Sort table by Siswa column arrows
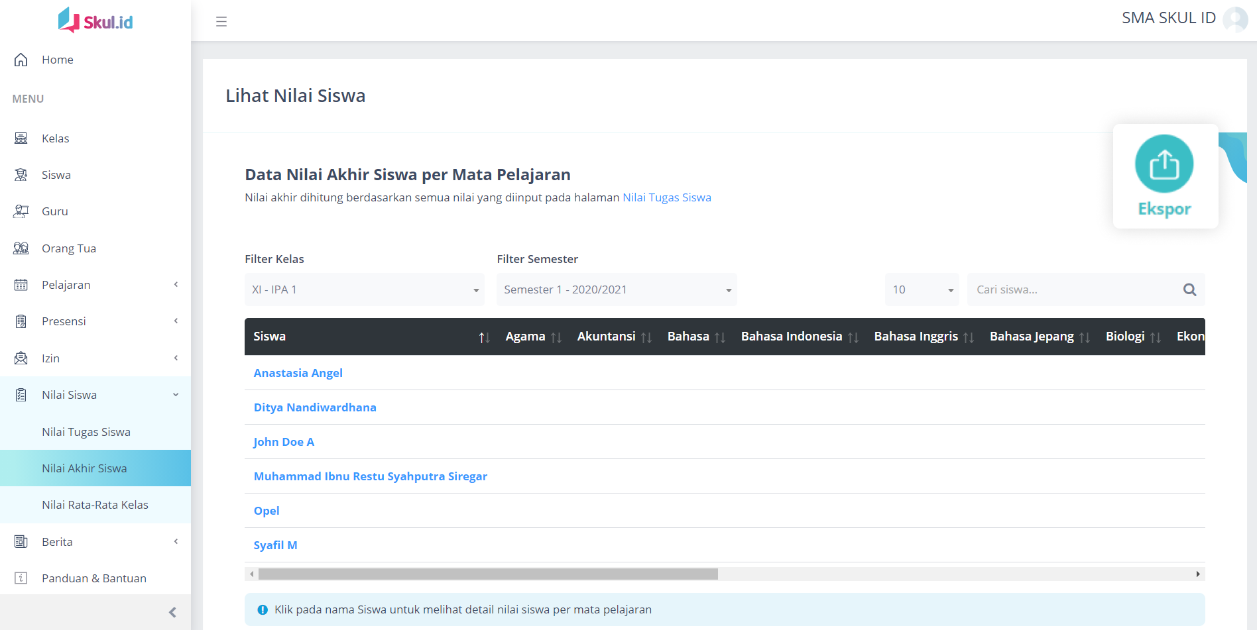Screen dimensions: 1257x630 (484, 337)
